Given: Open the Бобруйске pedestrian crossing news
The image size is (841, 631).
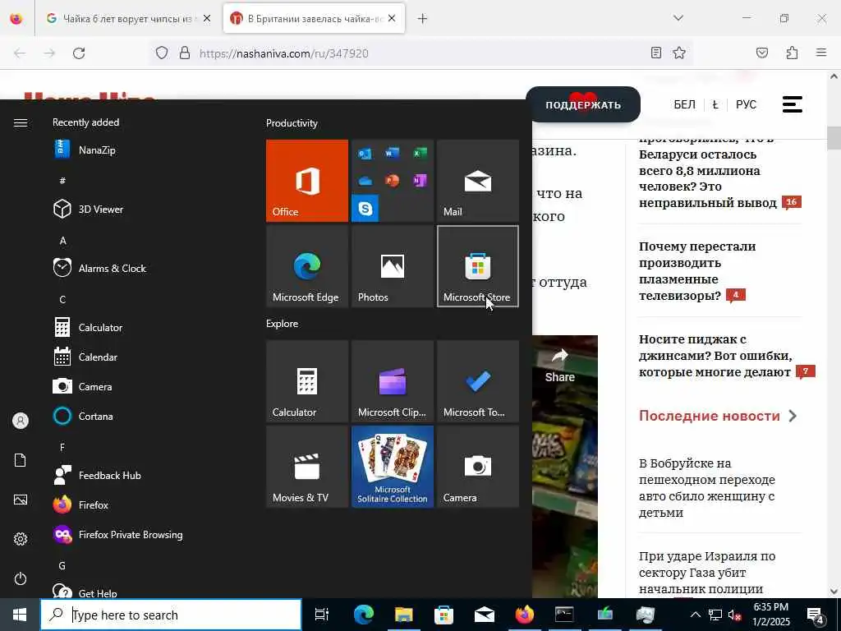Looking at the screenshot, I should 707,487.
